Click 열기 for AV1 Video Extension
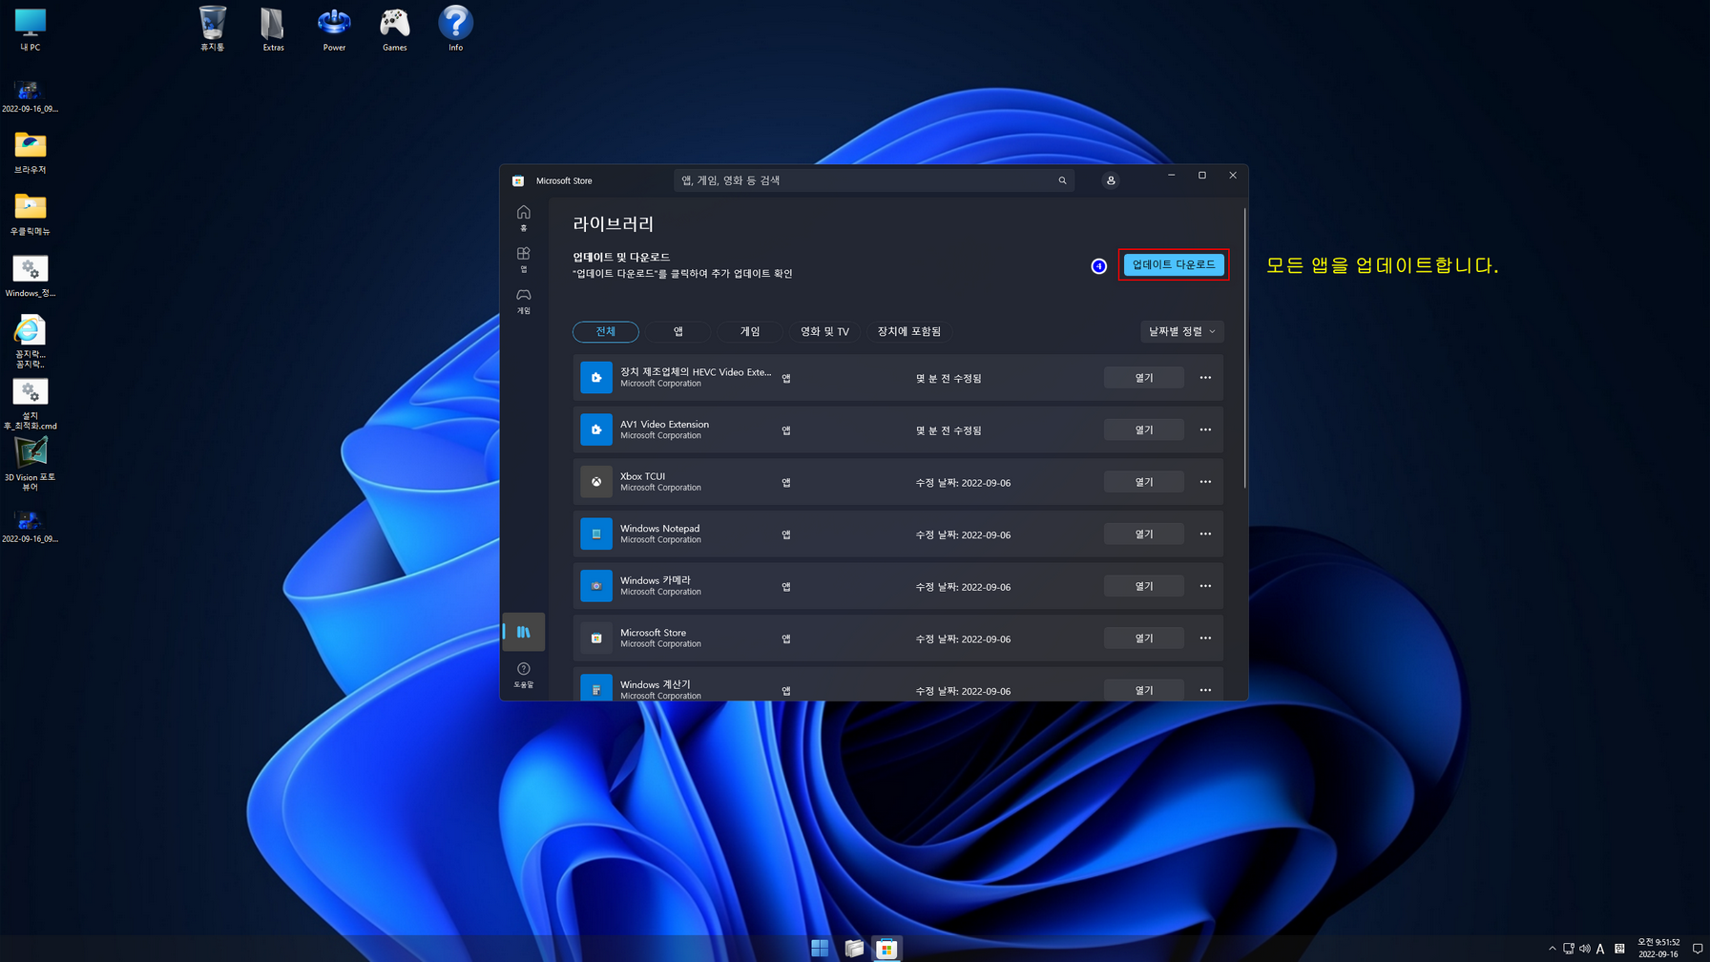The height and width of the screenshot is (962, 1710). point(1144,429)
